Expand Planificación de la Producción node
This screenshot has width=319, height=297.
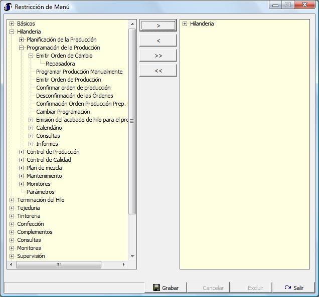point(22,40)
